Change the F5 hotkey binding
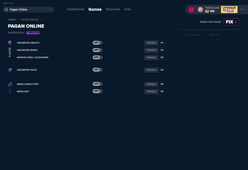 pyautogui.click(x=162, y=84)
